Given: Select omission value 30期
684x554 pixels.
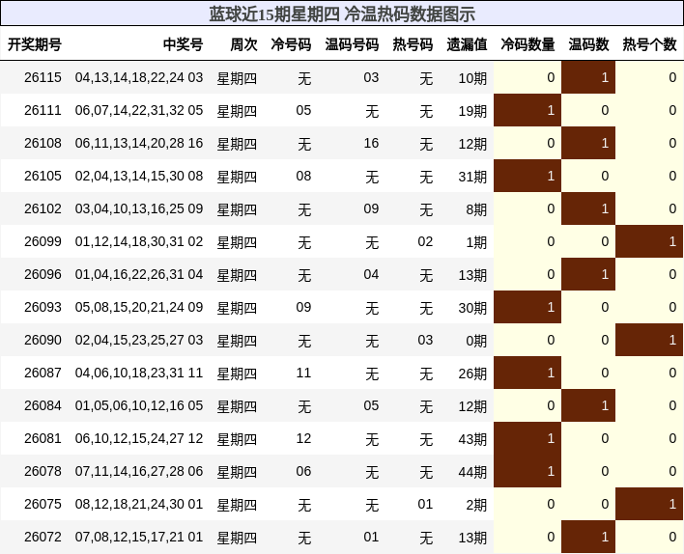Looking at the screenshot, I should point(472,308).
